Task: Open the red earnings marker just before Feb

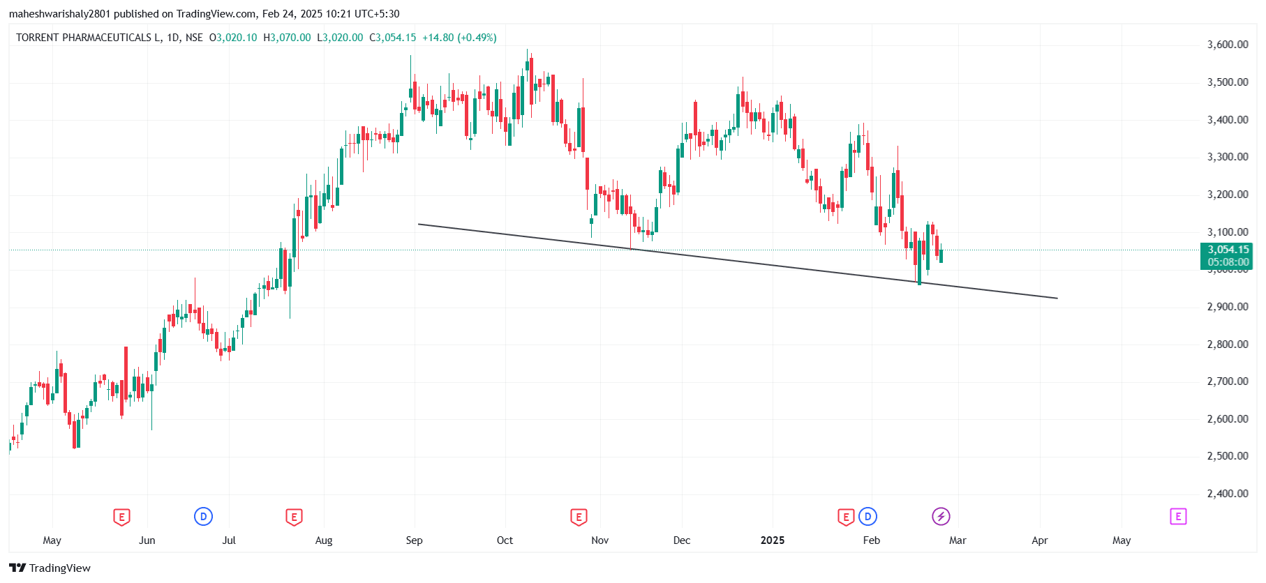Action: click(846, 517)
